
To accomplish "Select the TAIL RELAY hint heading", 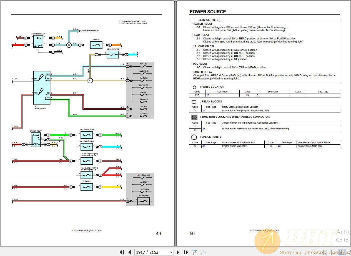I will [x=200, y=64].
